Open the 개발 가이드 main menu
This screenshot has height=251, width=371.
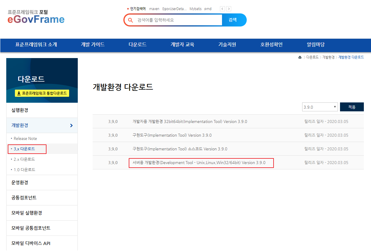coord(93,45)
